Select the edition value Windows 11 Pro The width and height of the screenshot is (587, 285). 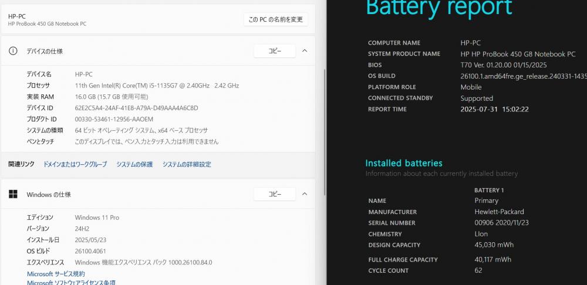(97, 218)
